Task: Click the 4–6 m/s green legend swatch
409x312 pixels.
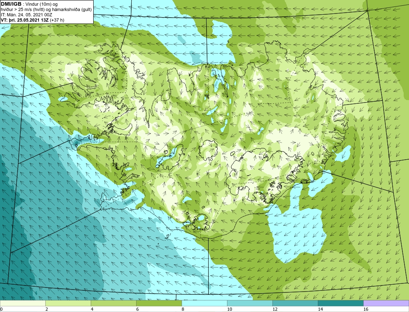Action: pos(113,303)
